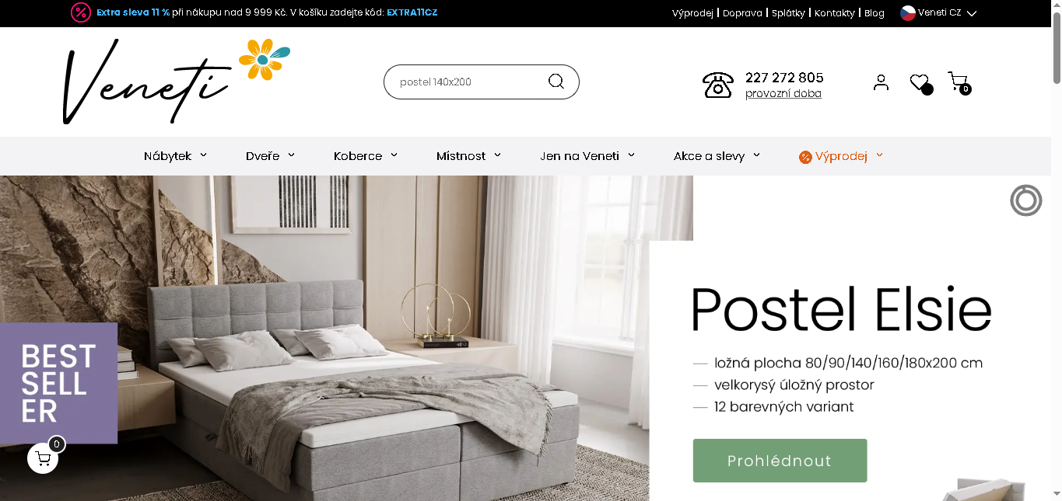The width and height of the screenshot is (1062, 501).
Task: Expand the Koberce dropdown
Action: click(366, 156)
